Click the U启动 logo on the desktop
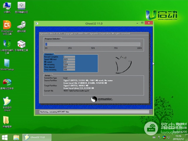The image size is (188, 141). 161,15
